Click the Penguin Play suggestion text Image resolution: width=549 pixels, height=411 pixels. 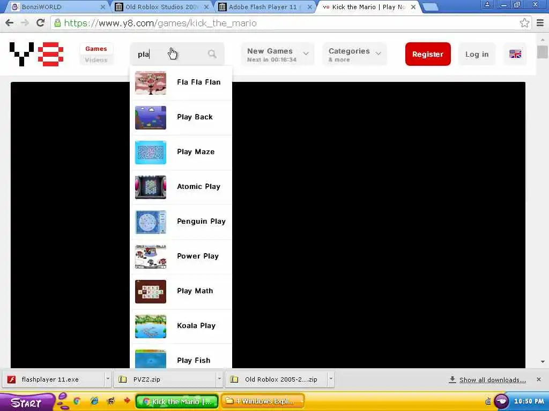[x=202, y=221]
